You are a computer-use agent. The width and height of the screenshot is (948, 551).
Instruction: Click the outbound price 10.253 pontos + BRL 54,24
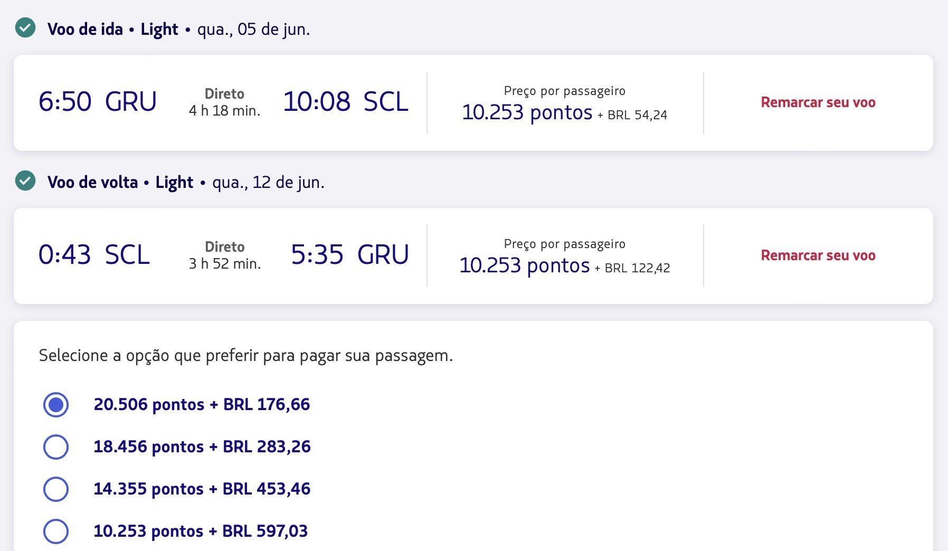pos(565,112)
